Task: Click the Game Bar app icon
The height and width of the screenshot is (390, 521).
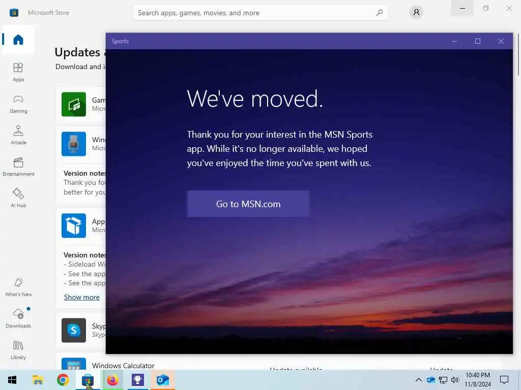Action: click(74, 104)
